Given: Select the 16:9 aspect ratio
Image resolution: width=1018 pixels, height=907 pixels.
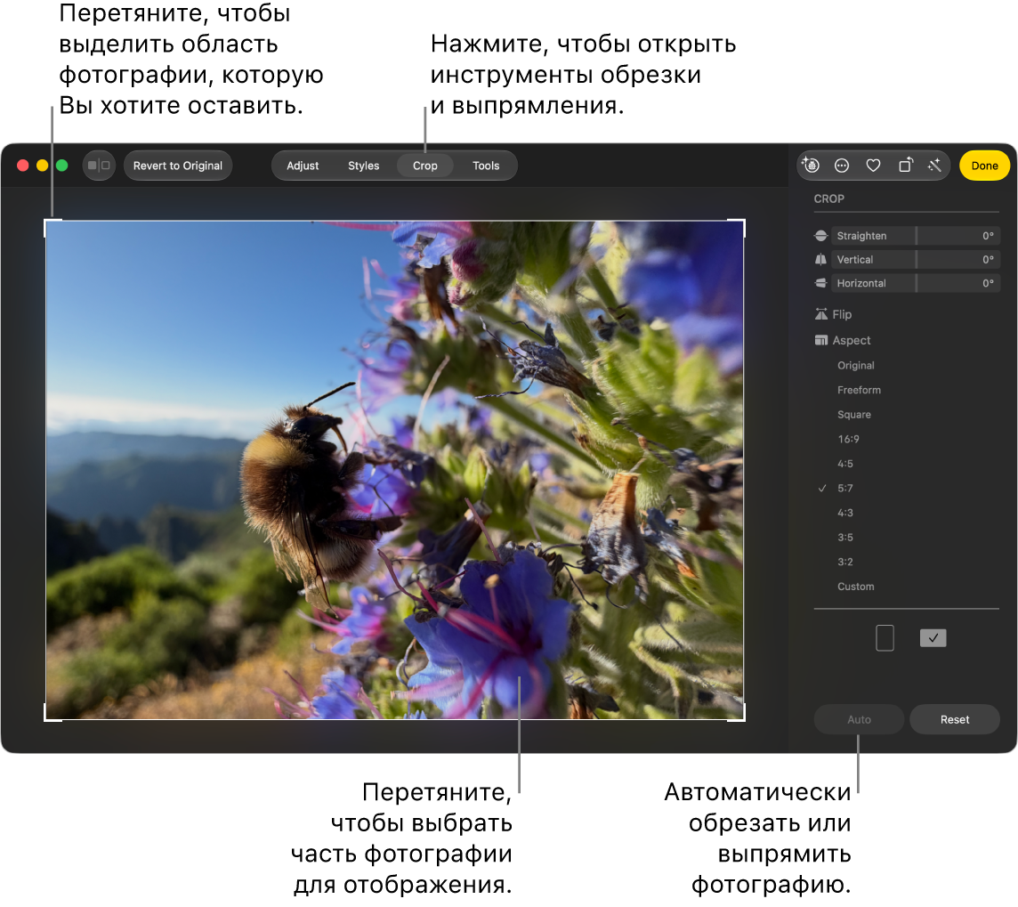Looking at the screenshot, I should click(848, 440).
